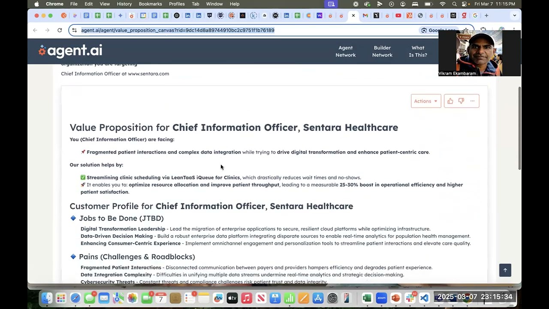
Task: Click the menu bar date and time
Action: click(x=495, y=4)
